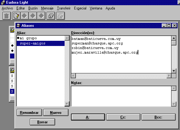
Task: Click the alias list scroll up arrow
Action: click(x=67, y=38)
